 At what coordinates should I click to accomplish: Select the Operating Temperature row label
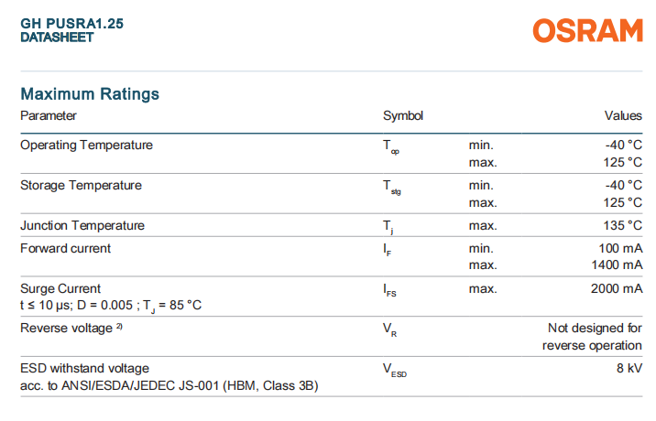tap(86, 145)
